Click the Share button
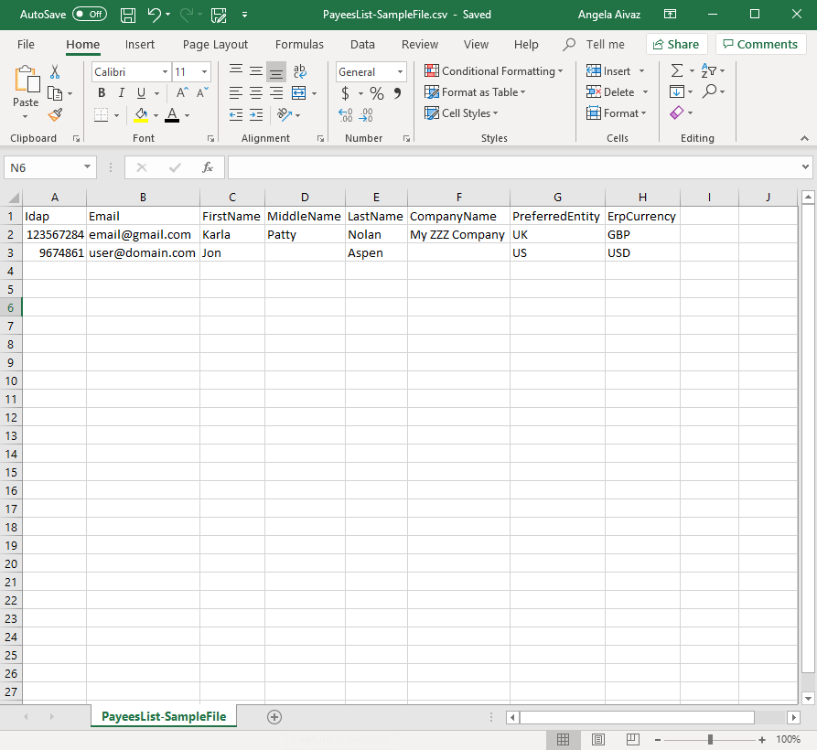The width and height of the screenshot is (817, 750). pos(676,44)
